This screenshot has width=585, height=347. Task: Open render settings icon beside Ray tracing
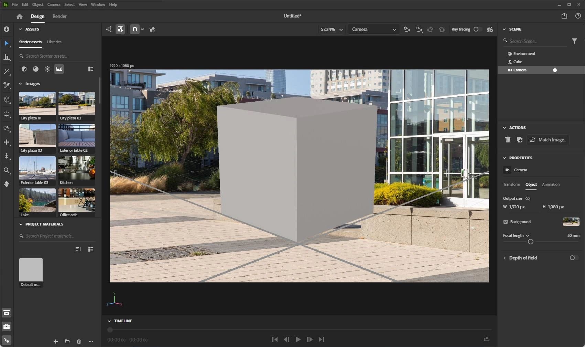point(490,29)
